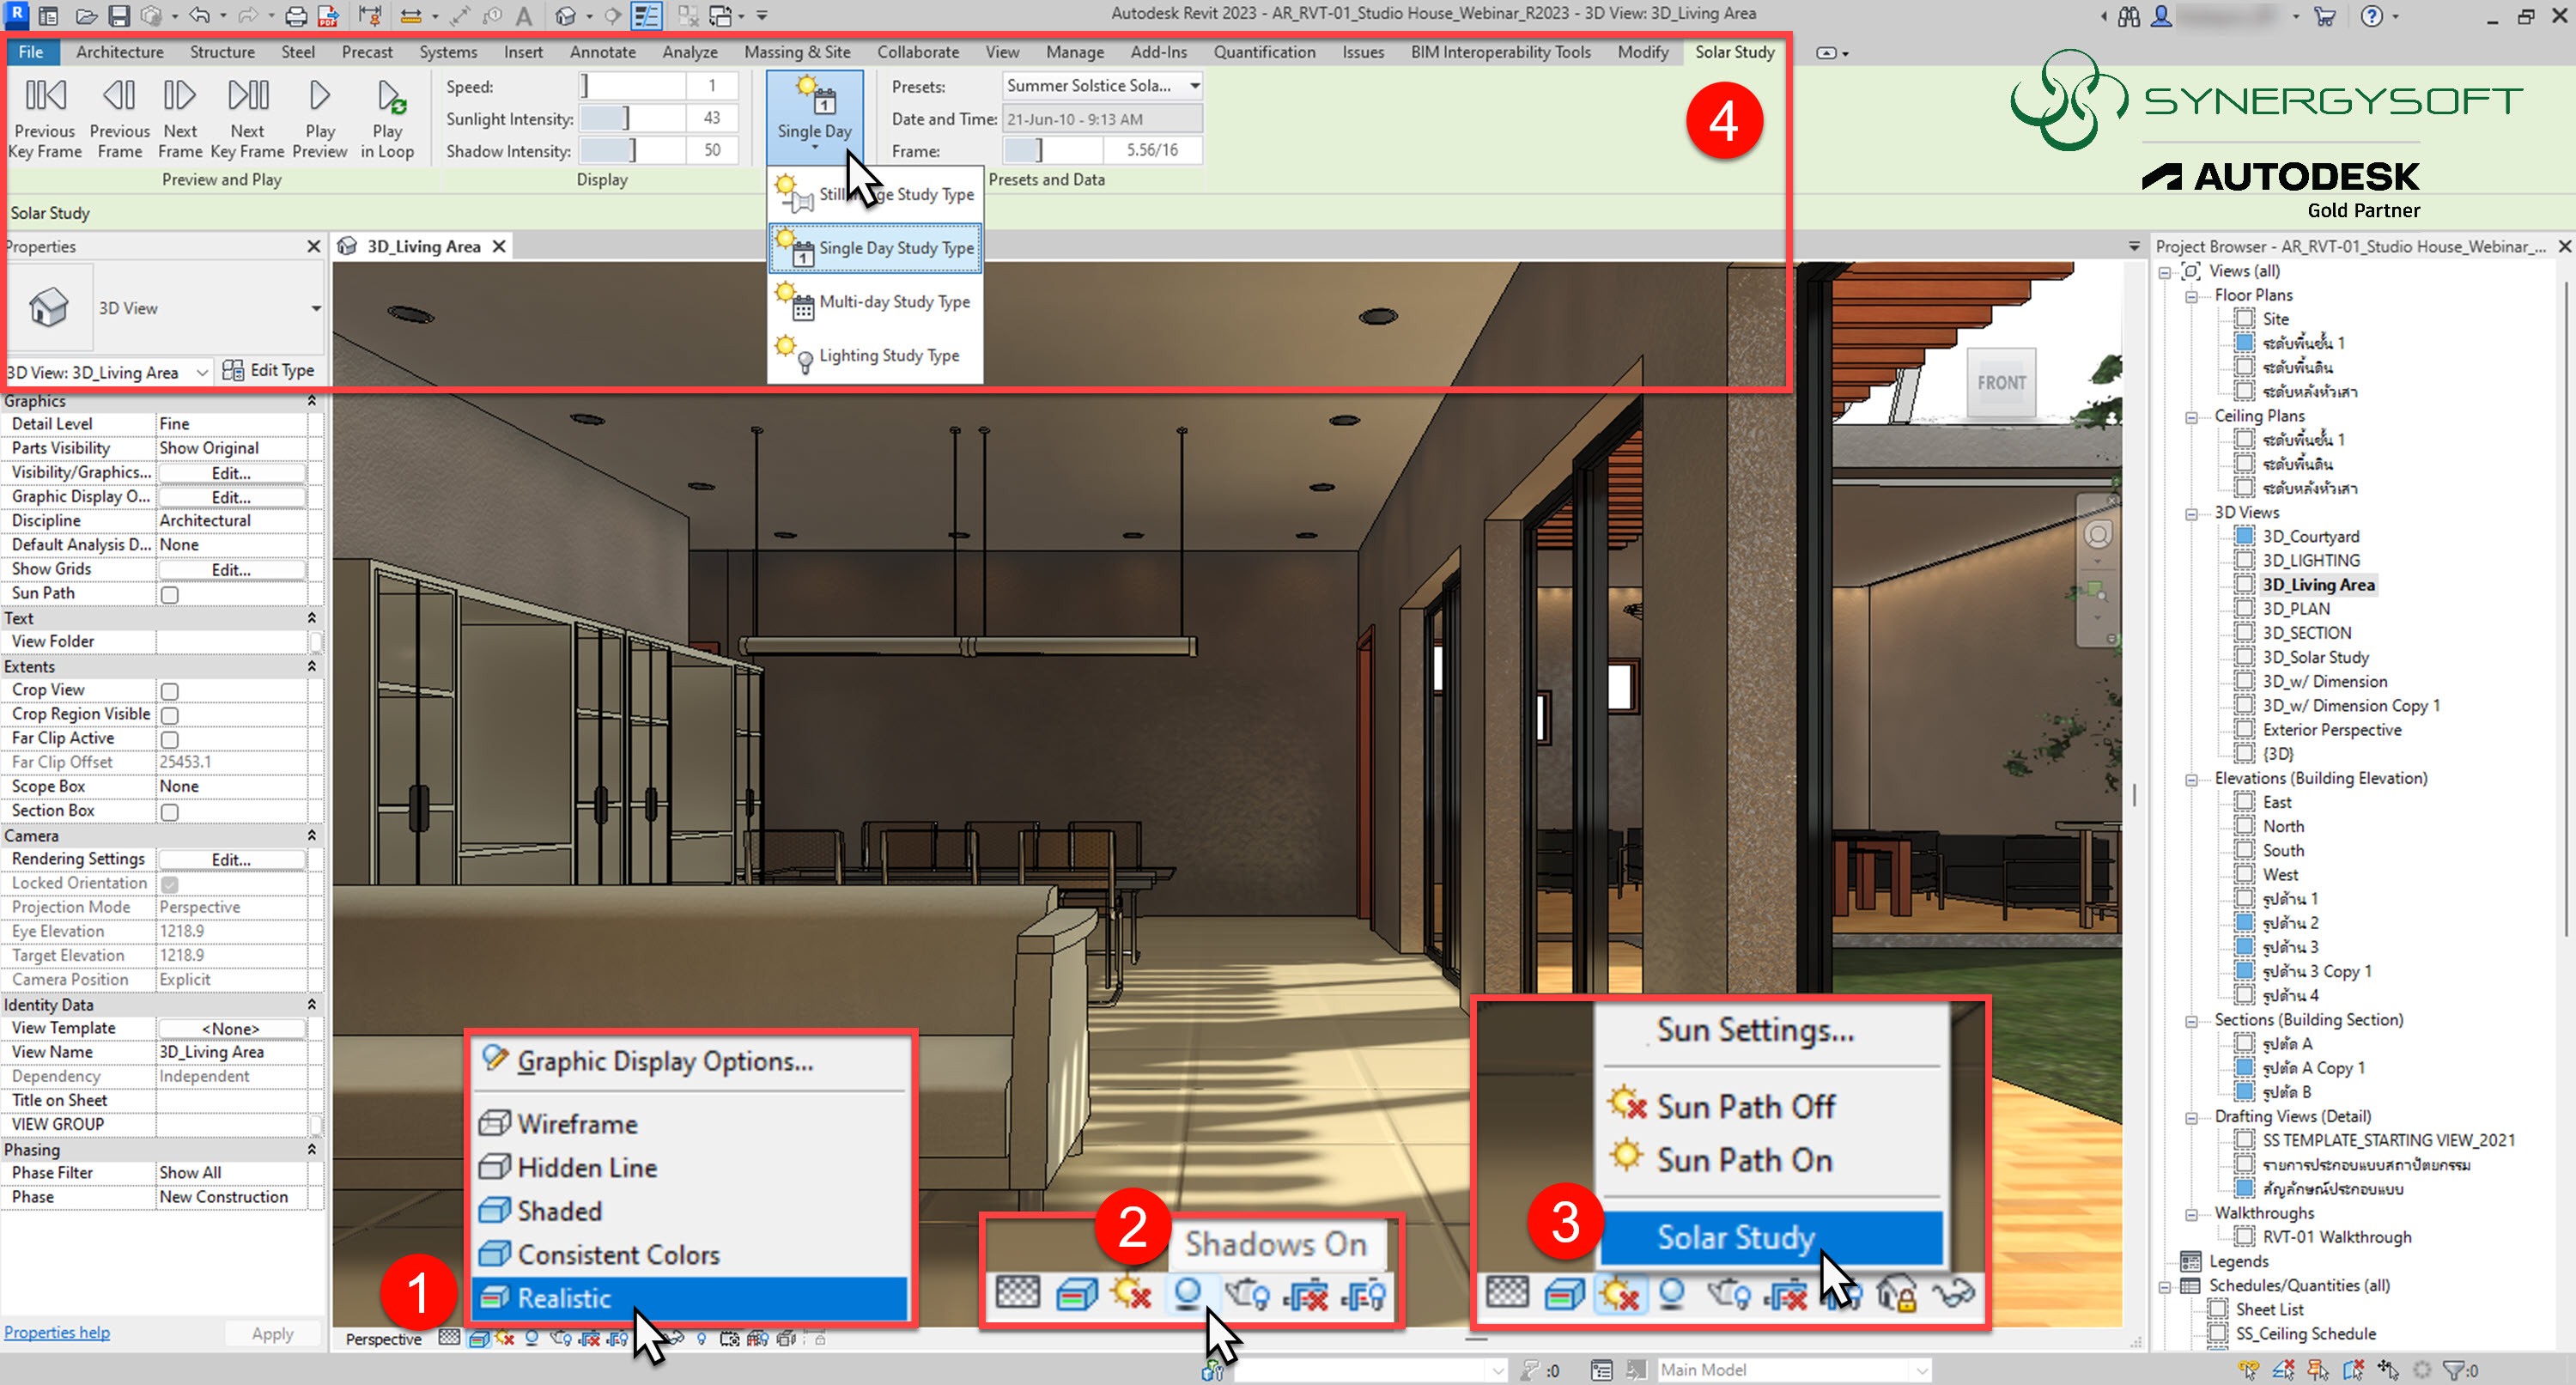The height and width of the screenshot is (1385, 2576).
Task: Click the Previous Key Frame icon
Action: (x=45, y=97)
